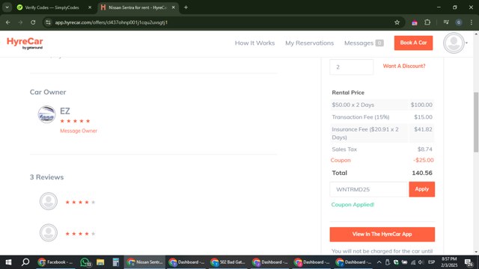Open the profile avatar menu
Viewport: 479px width, 269px height.
pos(455,43)
